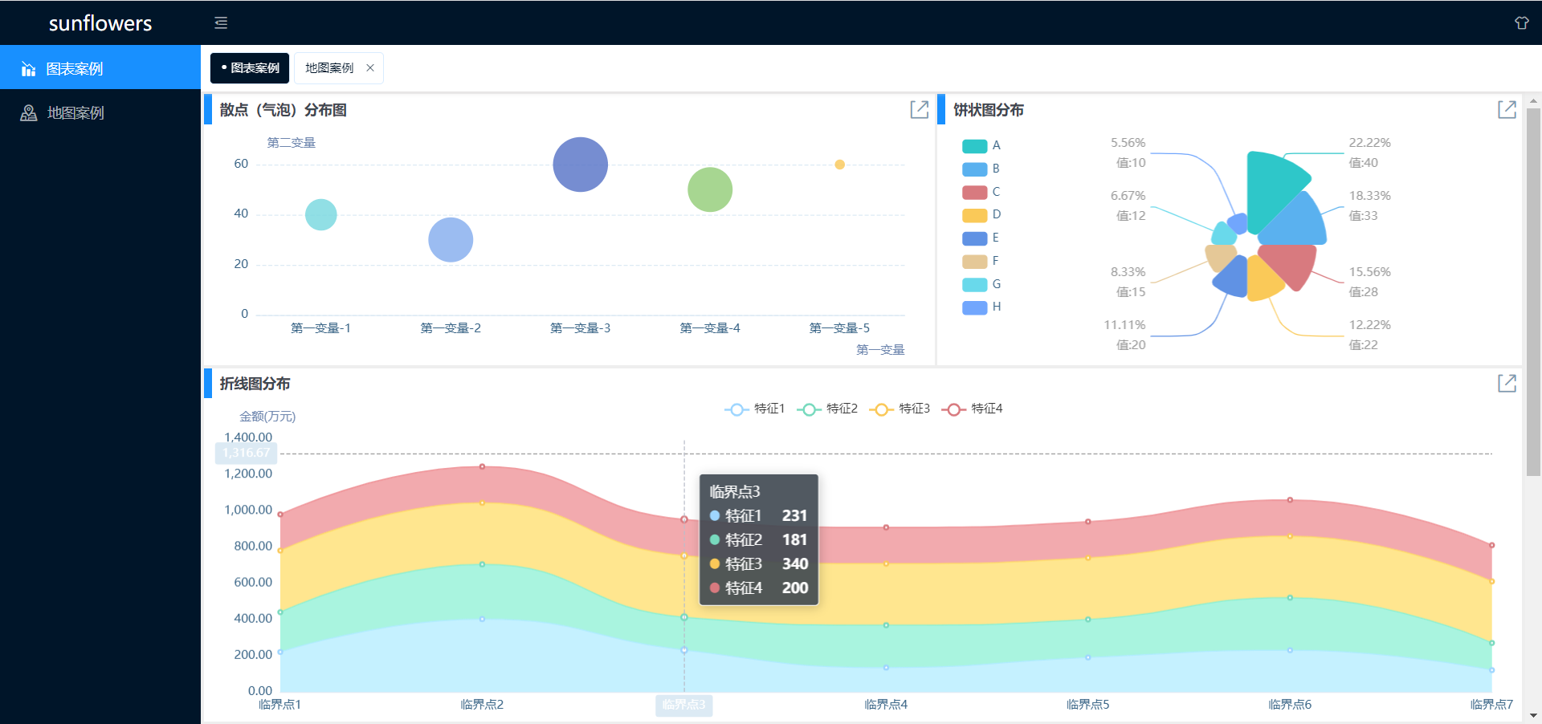Screen dimensions: 1542x724
Task: Click the 5.56% 值:10 pie label
Action: (x=1128, y=153)
